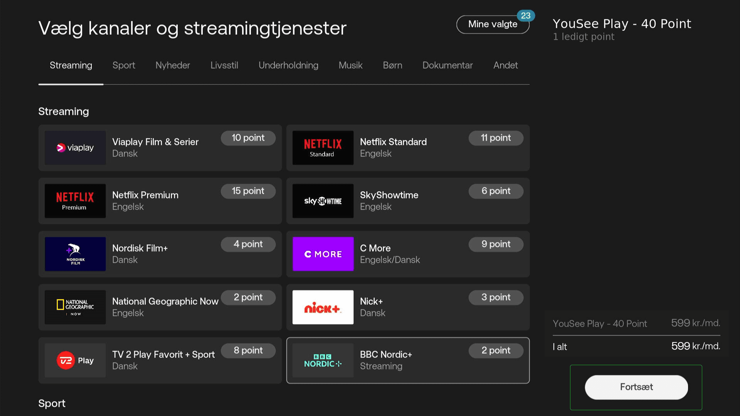Click the Nick+ title text
Image resolution: width=740 pixels, height=416 pixels.
pyautogui.click(x=371, y=302)
